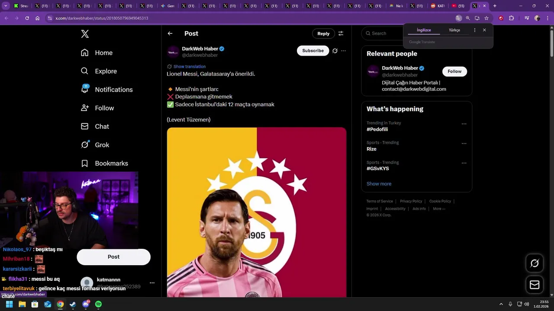Screen dimensions: 554x311
Task: Open the reply filter settings icon beside Reply
Action: click(x=341, y=33)
